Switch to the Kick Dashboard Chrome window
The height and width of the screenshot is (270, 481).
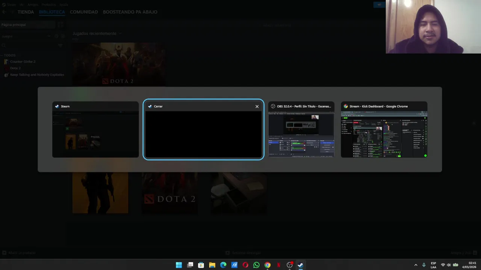point(384,129)
